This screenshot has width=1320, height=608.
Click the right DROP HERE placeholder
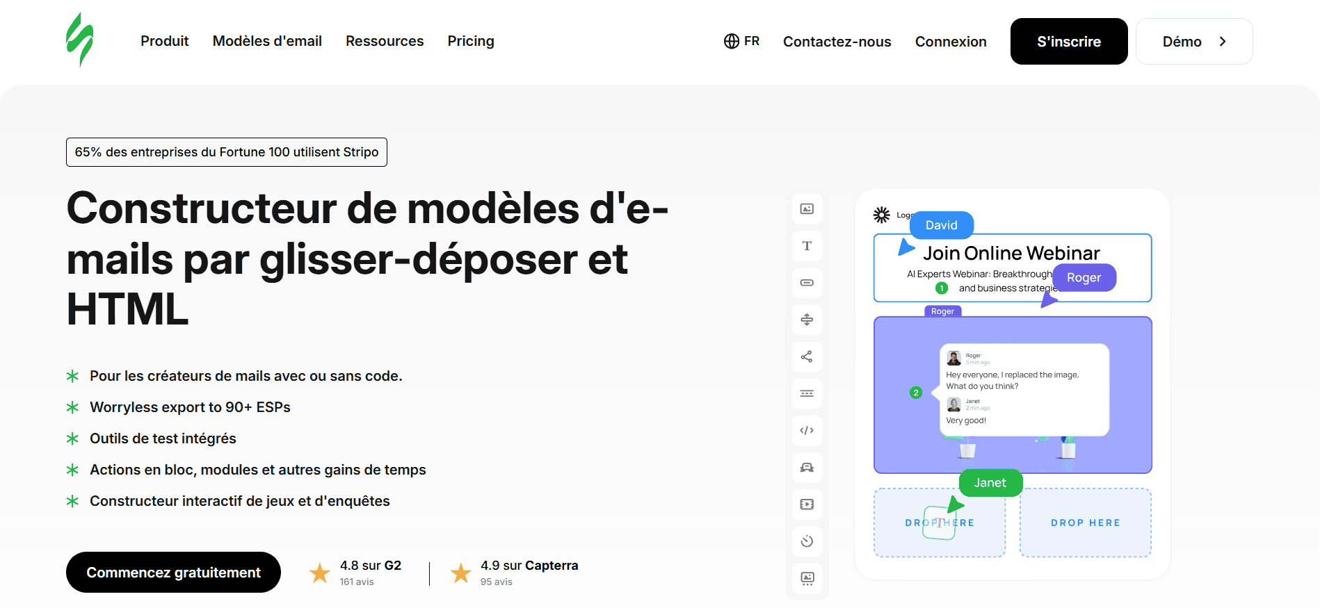pos(1086,523)
